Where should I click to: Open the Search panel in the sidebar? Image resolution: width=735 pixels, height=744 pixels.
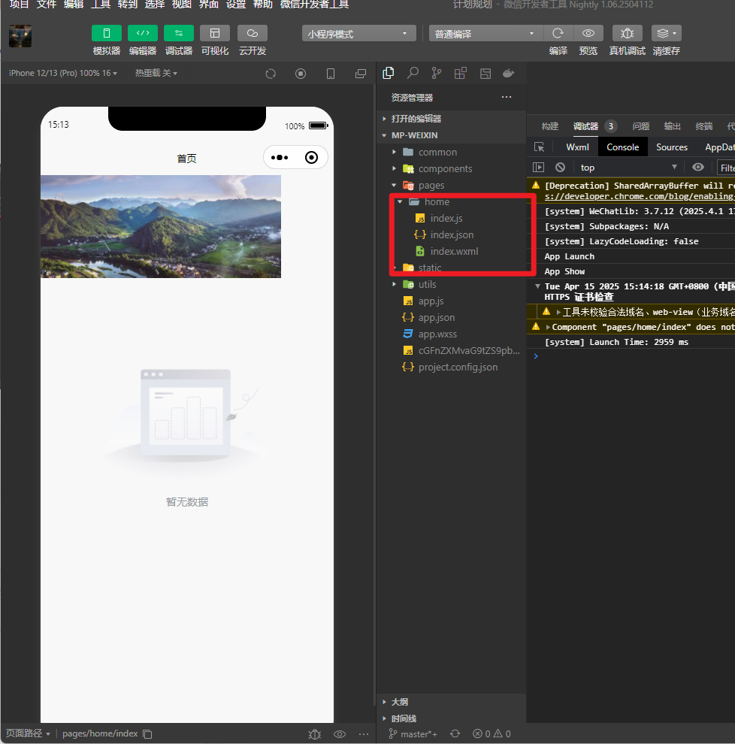[413, 73]
